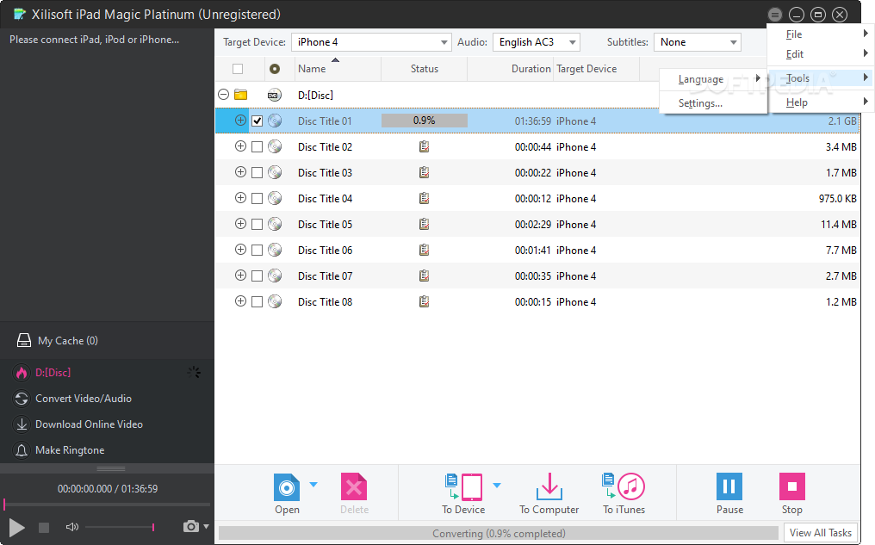
Task: Expand Disc Title 04 row
Action: [x=240, y=197]
